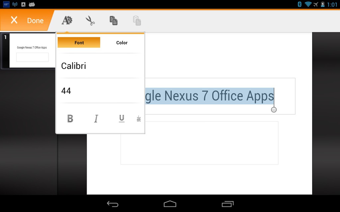Tap the Done button
340x212 pixels.
35,21
